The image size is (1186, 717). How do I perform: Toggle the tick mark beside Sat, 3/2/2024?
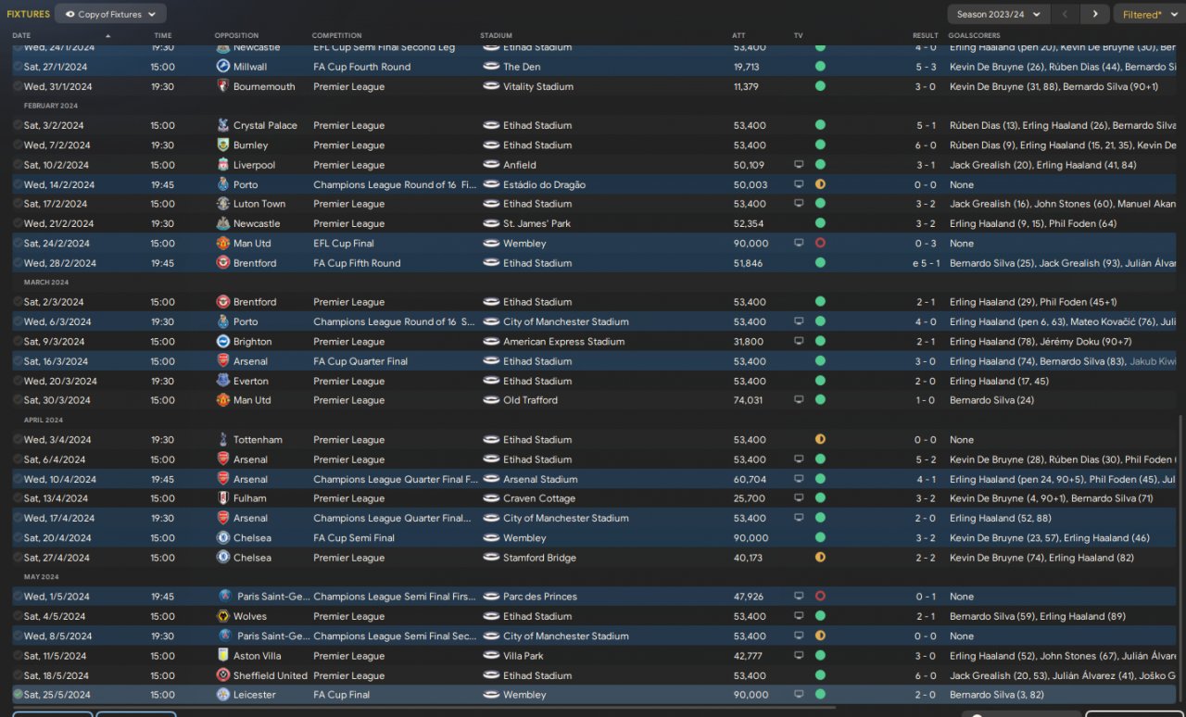(18, 125)
